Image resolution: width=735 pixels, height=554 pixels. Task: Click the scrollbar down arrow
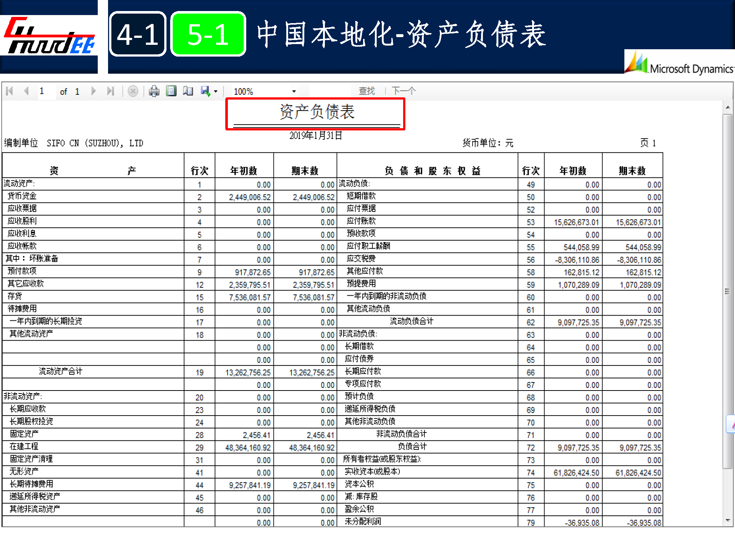[728, 520]
